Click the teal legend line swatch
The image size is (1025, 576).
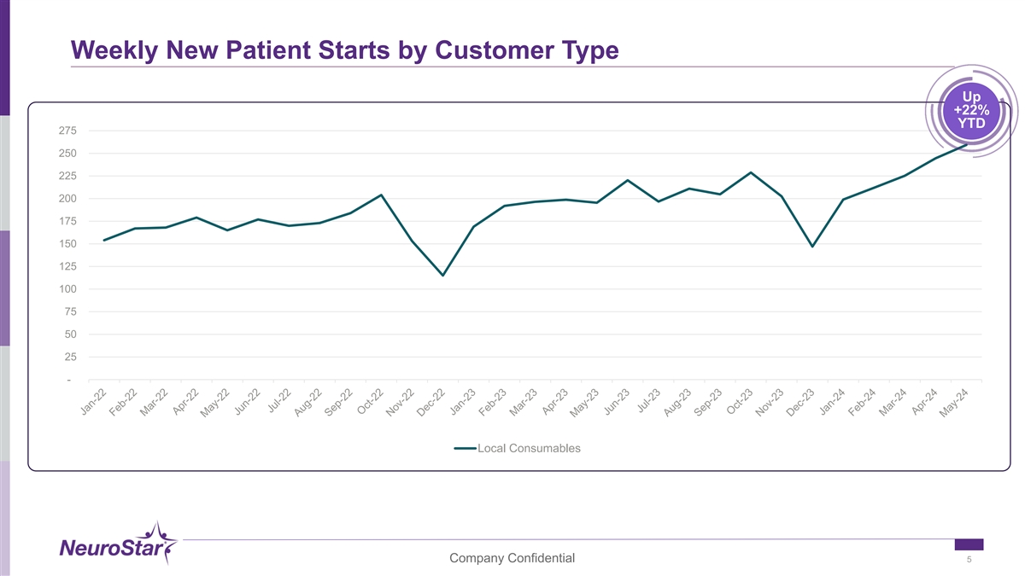pos(464,448)
